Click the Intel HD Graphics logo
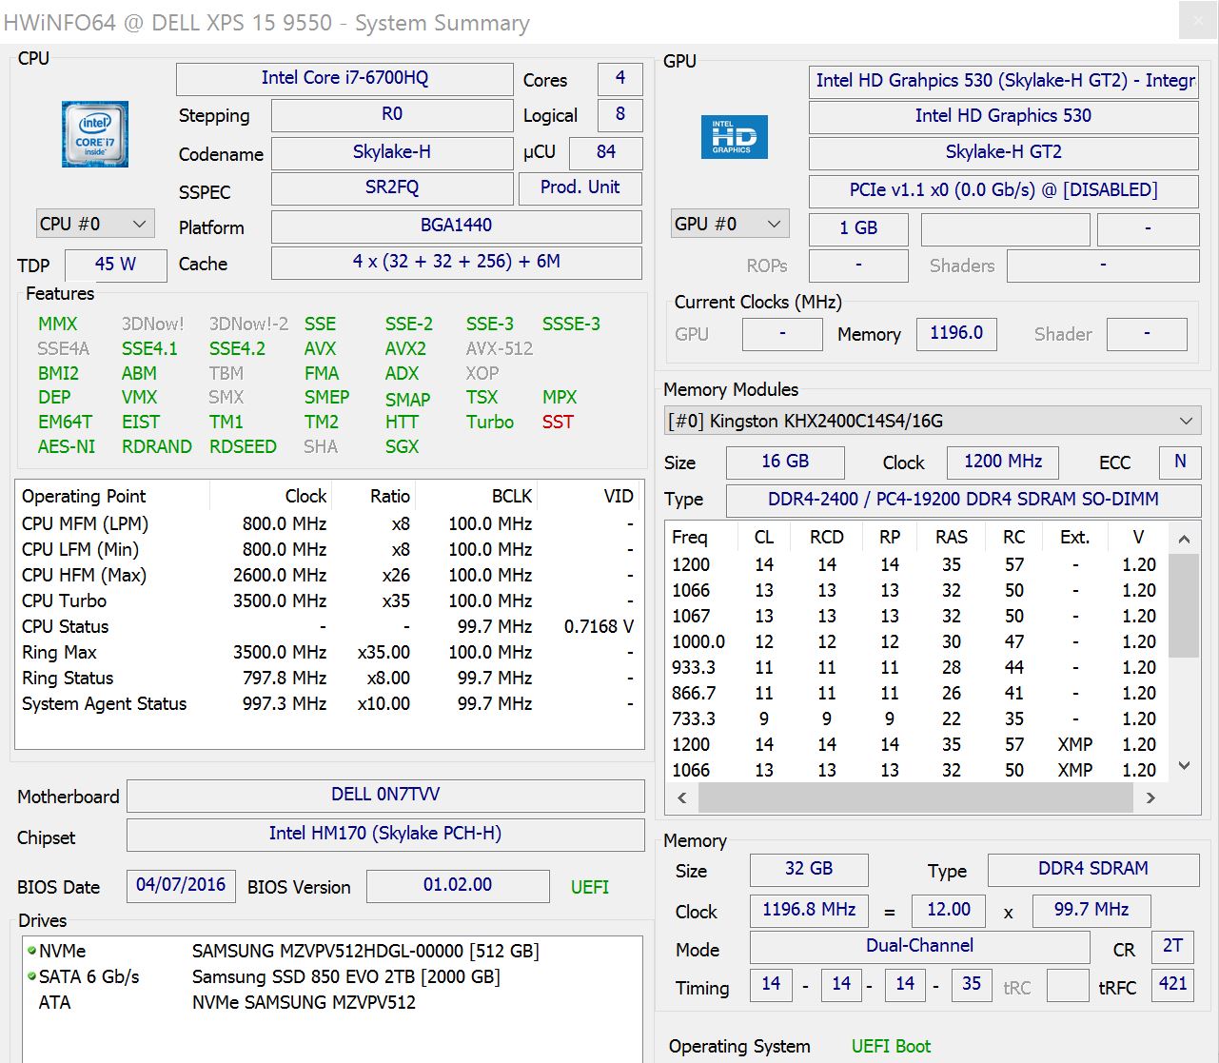1219x1063 pixels. pyautogui.click(x=735, y=137)
